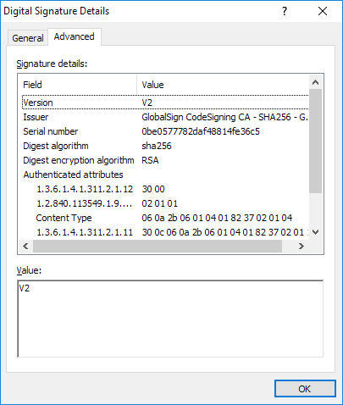This screenshot has height=405, width=343.
Task: Switch to the General tab
Action: 28,38
